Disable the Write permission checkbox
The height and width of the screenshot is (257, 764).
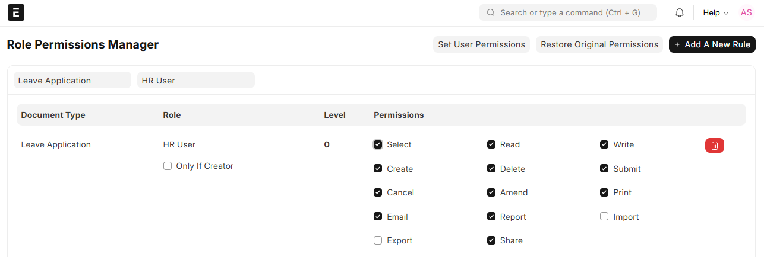604,144
